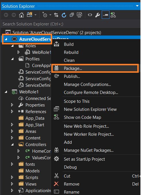Select the Solution 'AzureCloudServiceDemo' node
Viewport: 141px width, 195px height.
(x=57, y=33)
